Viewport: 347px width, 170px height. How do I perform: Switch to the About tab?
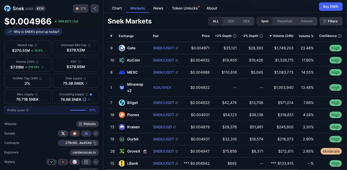[x=212, y=8]
